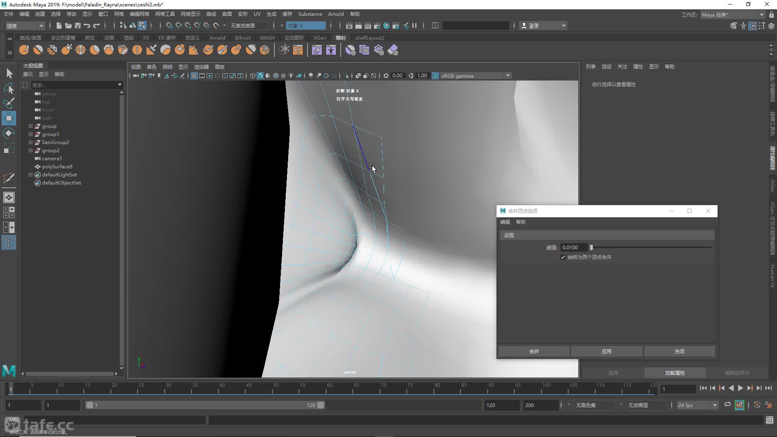Click the range slider start handle
This screenshot has width=777, height=437.
90,405
